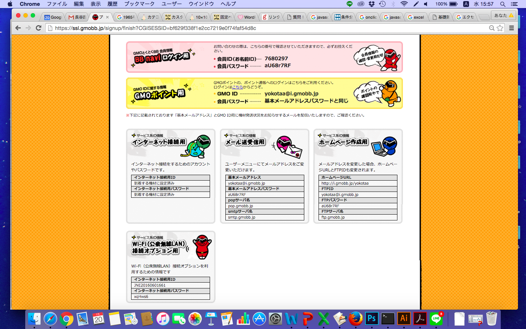
Task: Launch Illustrator from the Dock
Action: [x=404, y=318]
